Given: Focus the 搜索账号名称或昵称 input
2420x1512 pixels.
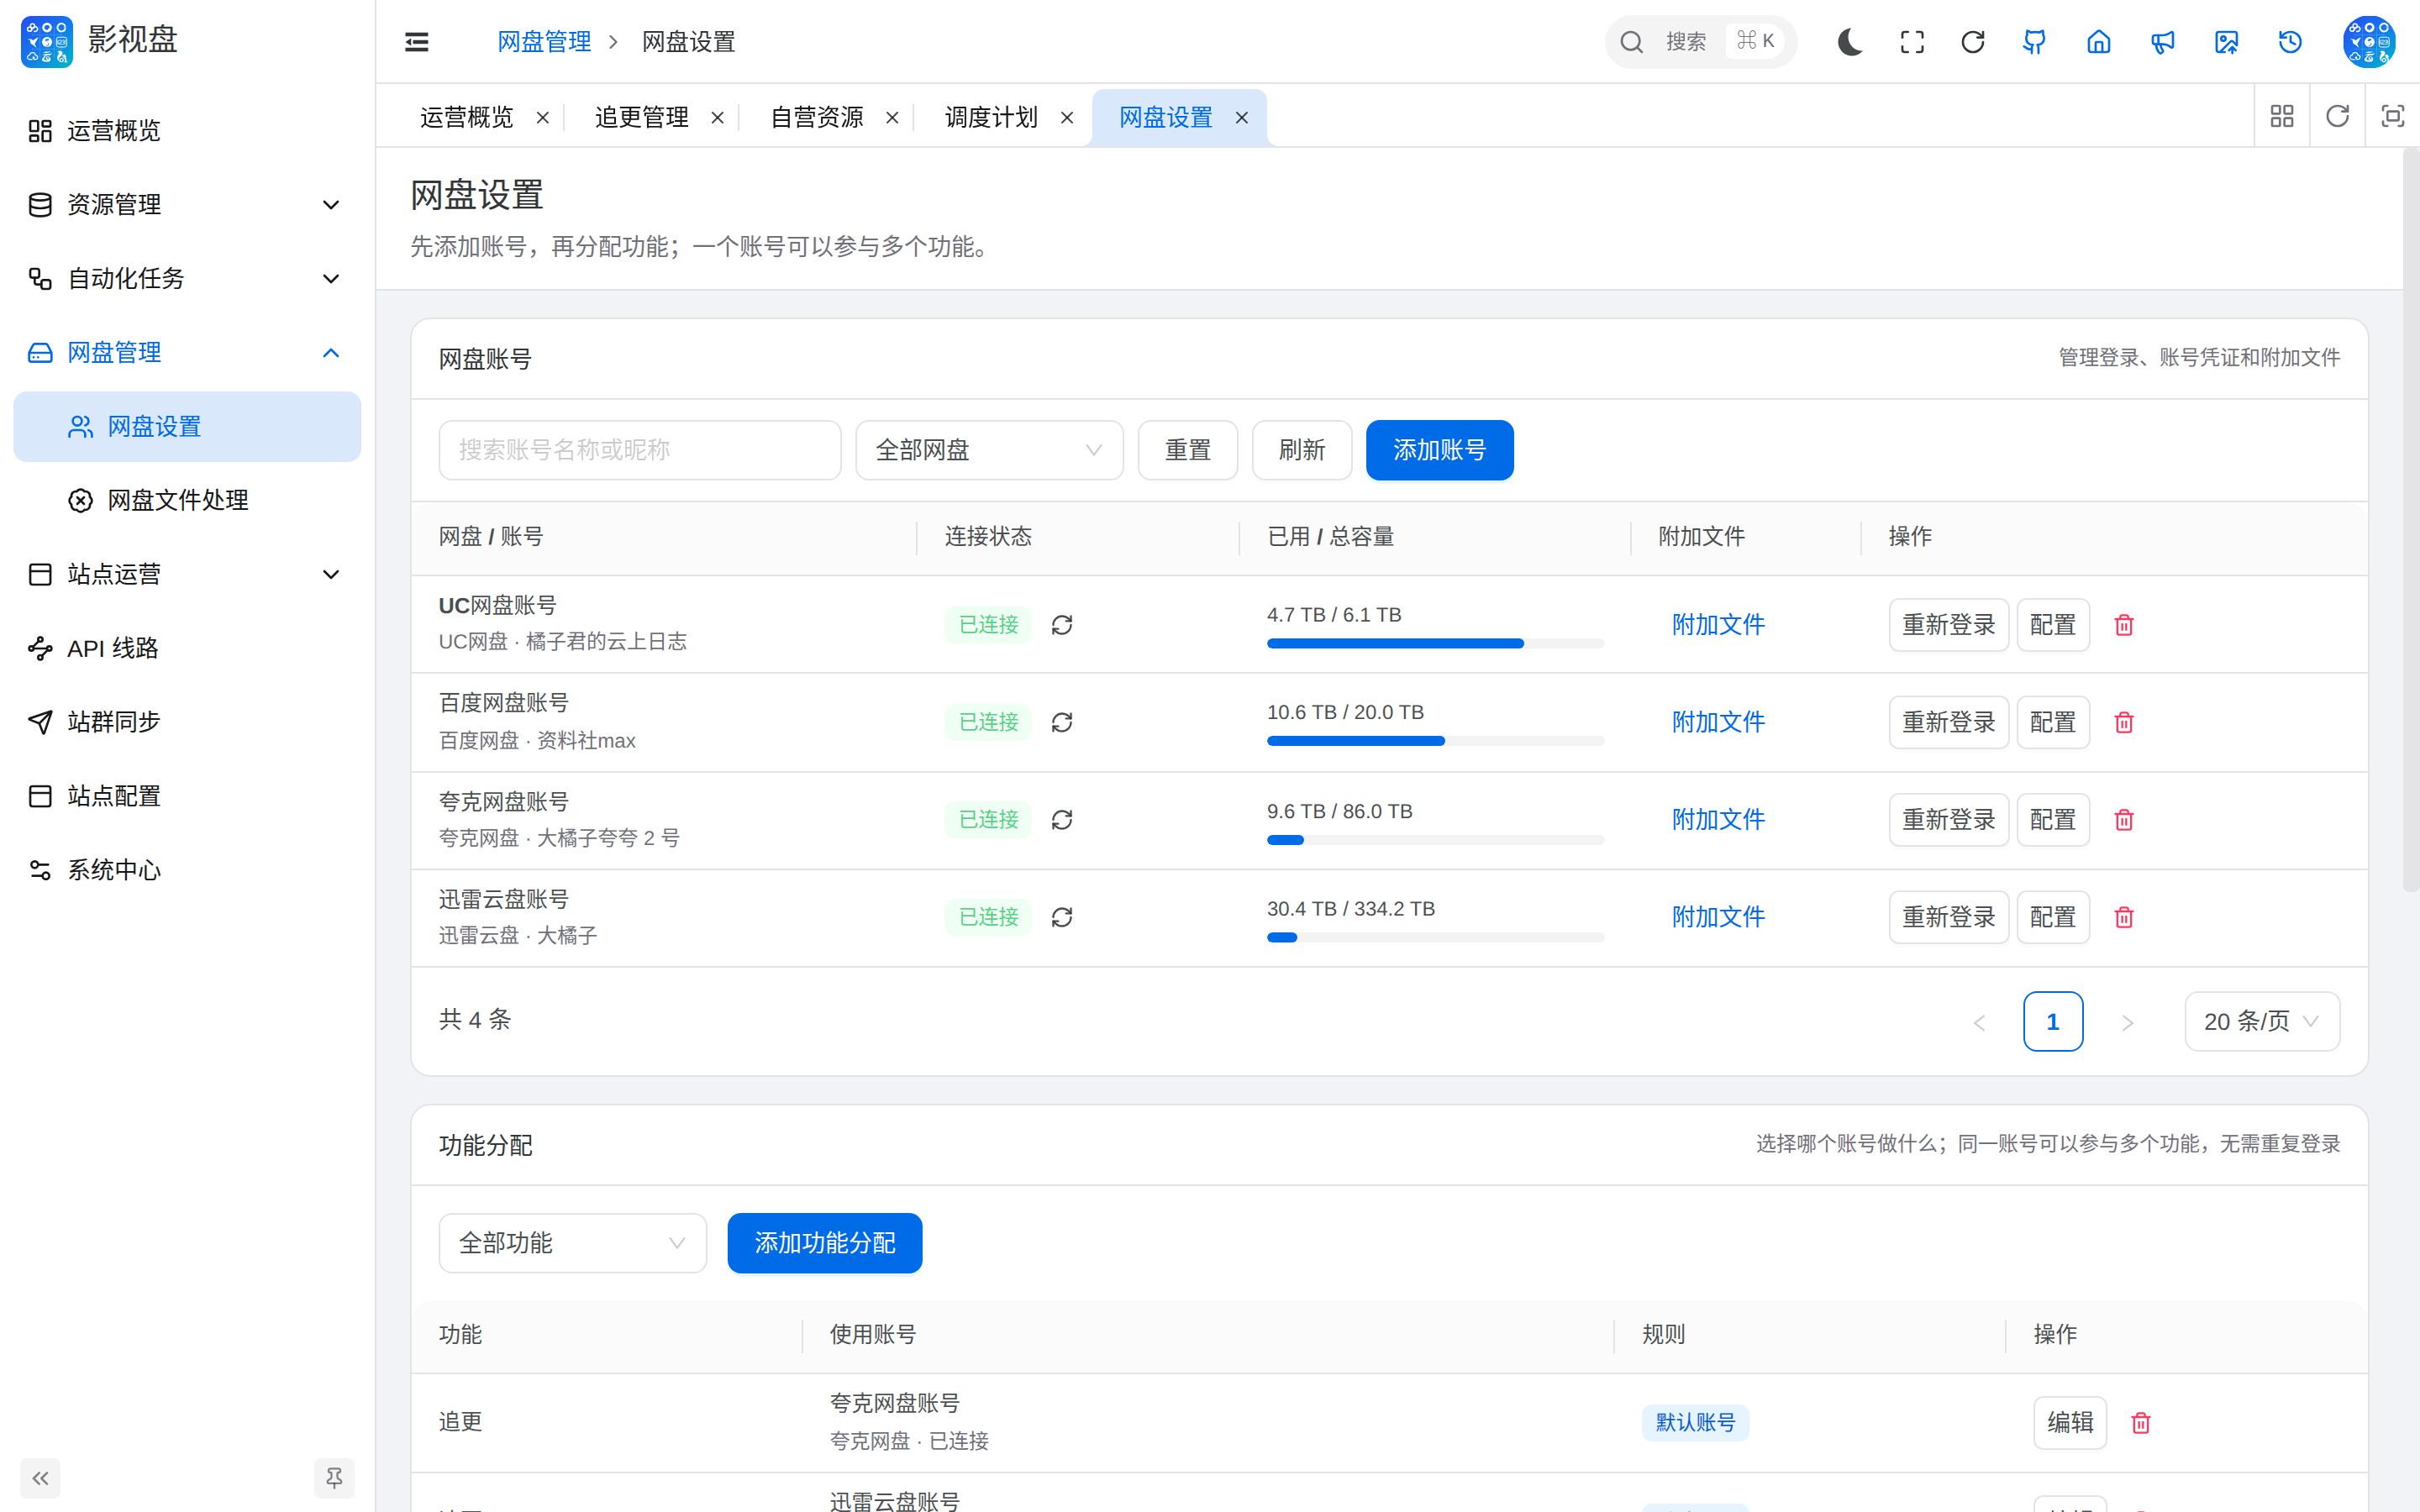Looking at the screenshot, I should click(x=640, y=450).
